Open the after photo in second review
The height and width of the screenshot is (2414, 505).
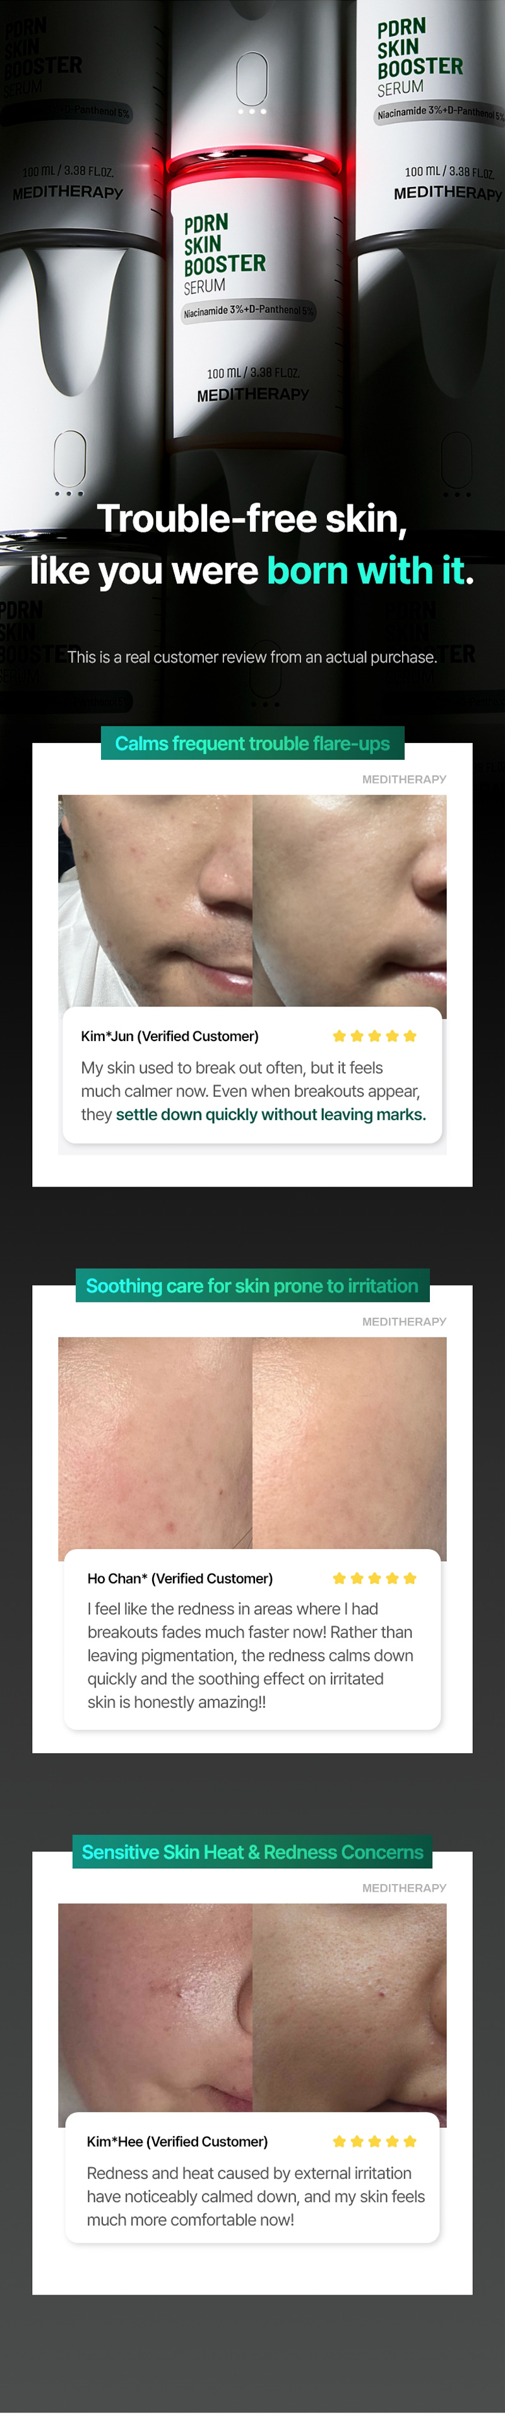(x=350, y=1443)
